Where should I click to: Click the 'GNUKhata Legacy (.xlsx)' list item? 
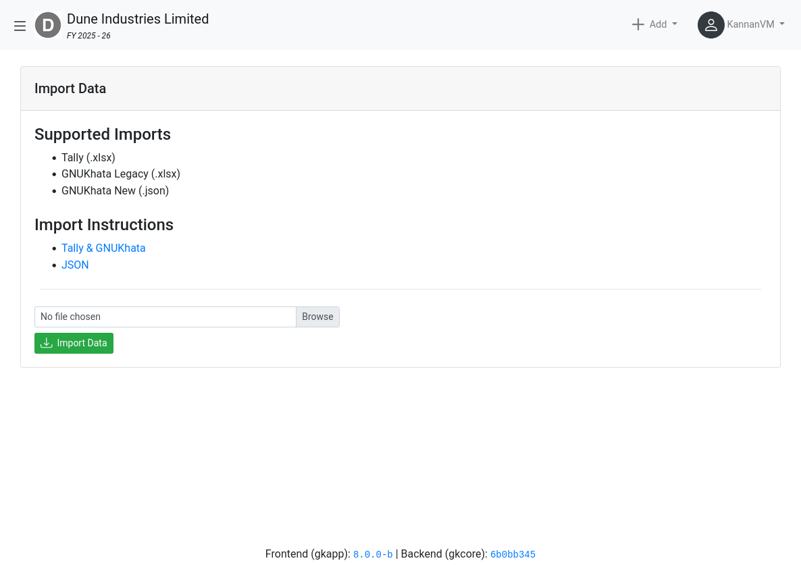121,174
